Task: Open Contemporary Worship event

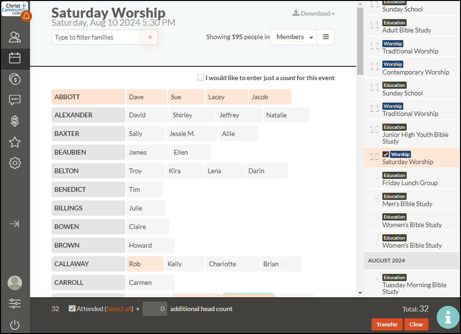Action: (411, 68)
